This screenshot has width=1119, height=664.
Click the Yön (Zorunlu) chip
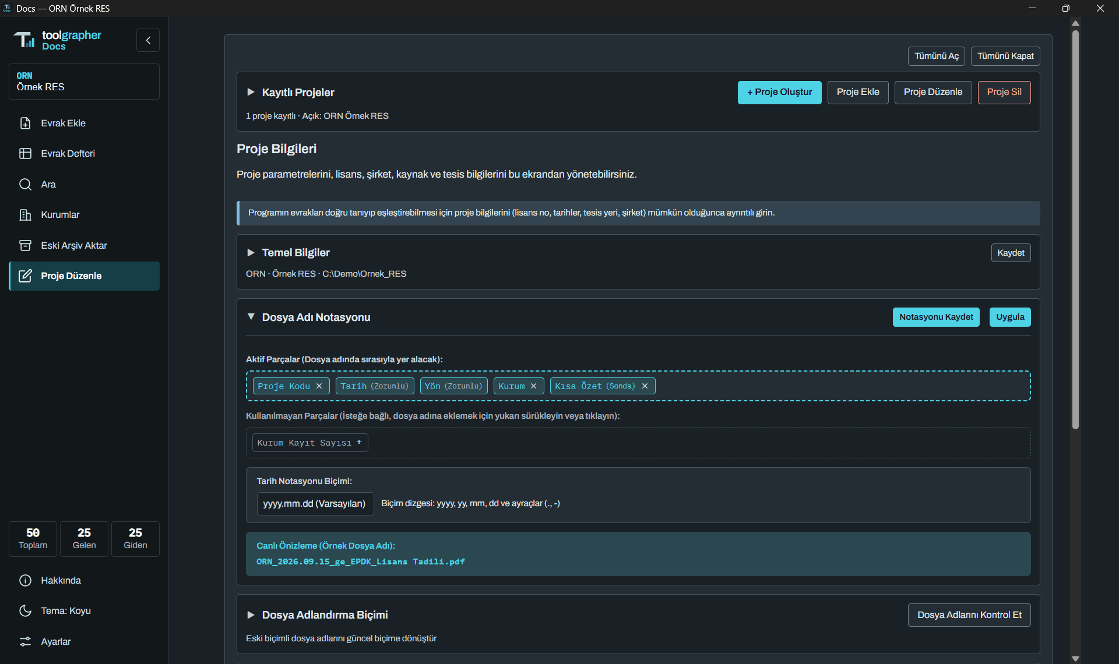coord(453,386)
